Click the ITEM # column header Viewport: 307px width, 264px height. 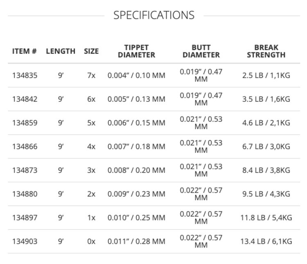click(x=25, y=51)
